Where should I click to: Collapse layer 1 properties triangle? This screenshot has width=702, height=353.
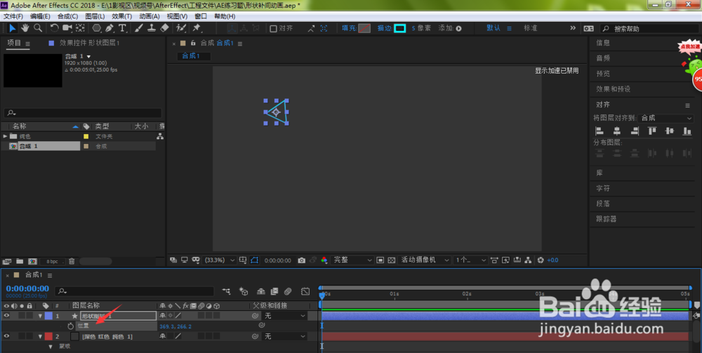(x=40, y=316)
